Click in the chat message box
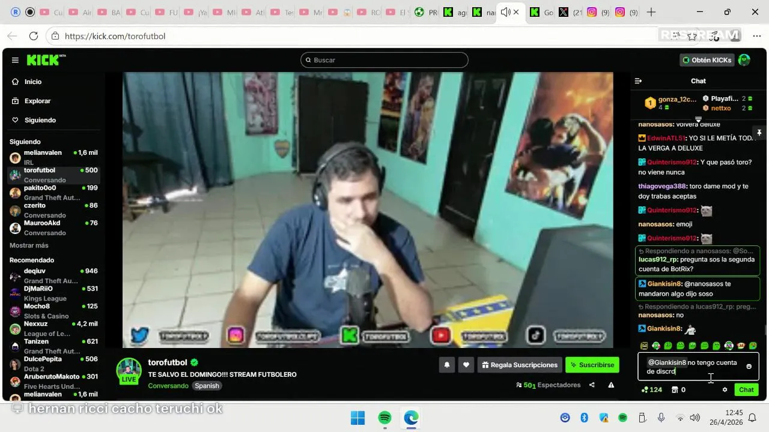 (698, 367)
